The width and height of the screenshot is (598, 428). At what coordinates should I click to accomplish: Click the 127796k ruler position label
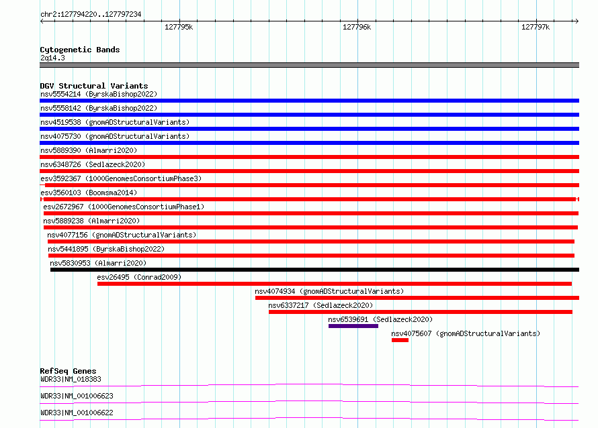tap(357, 27)
